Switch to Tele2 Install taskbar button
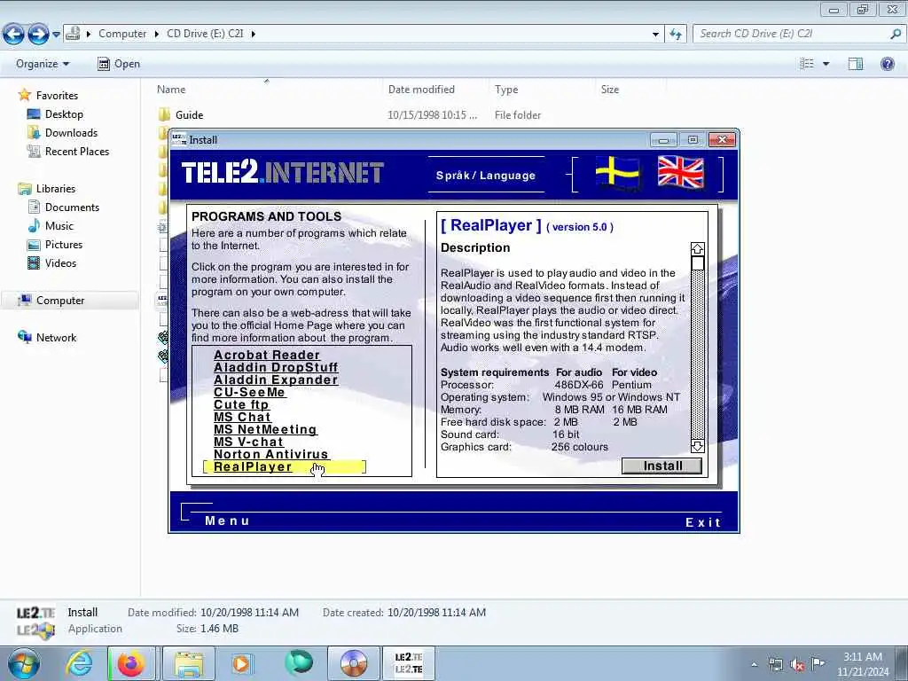Screen dimensions: 908x681 tap(408, 663)
